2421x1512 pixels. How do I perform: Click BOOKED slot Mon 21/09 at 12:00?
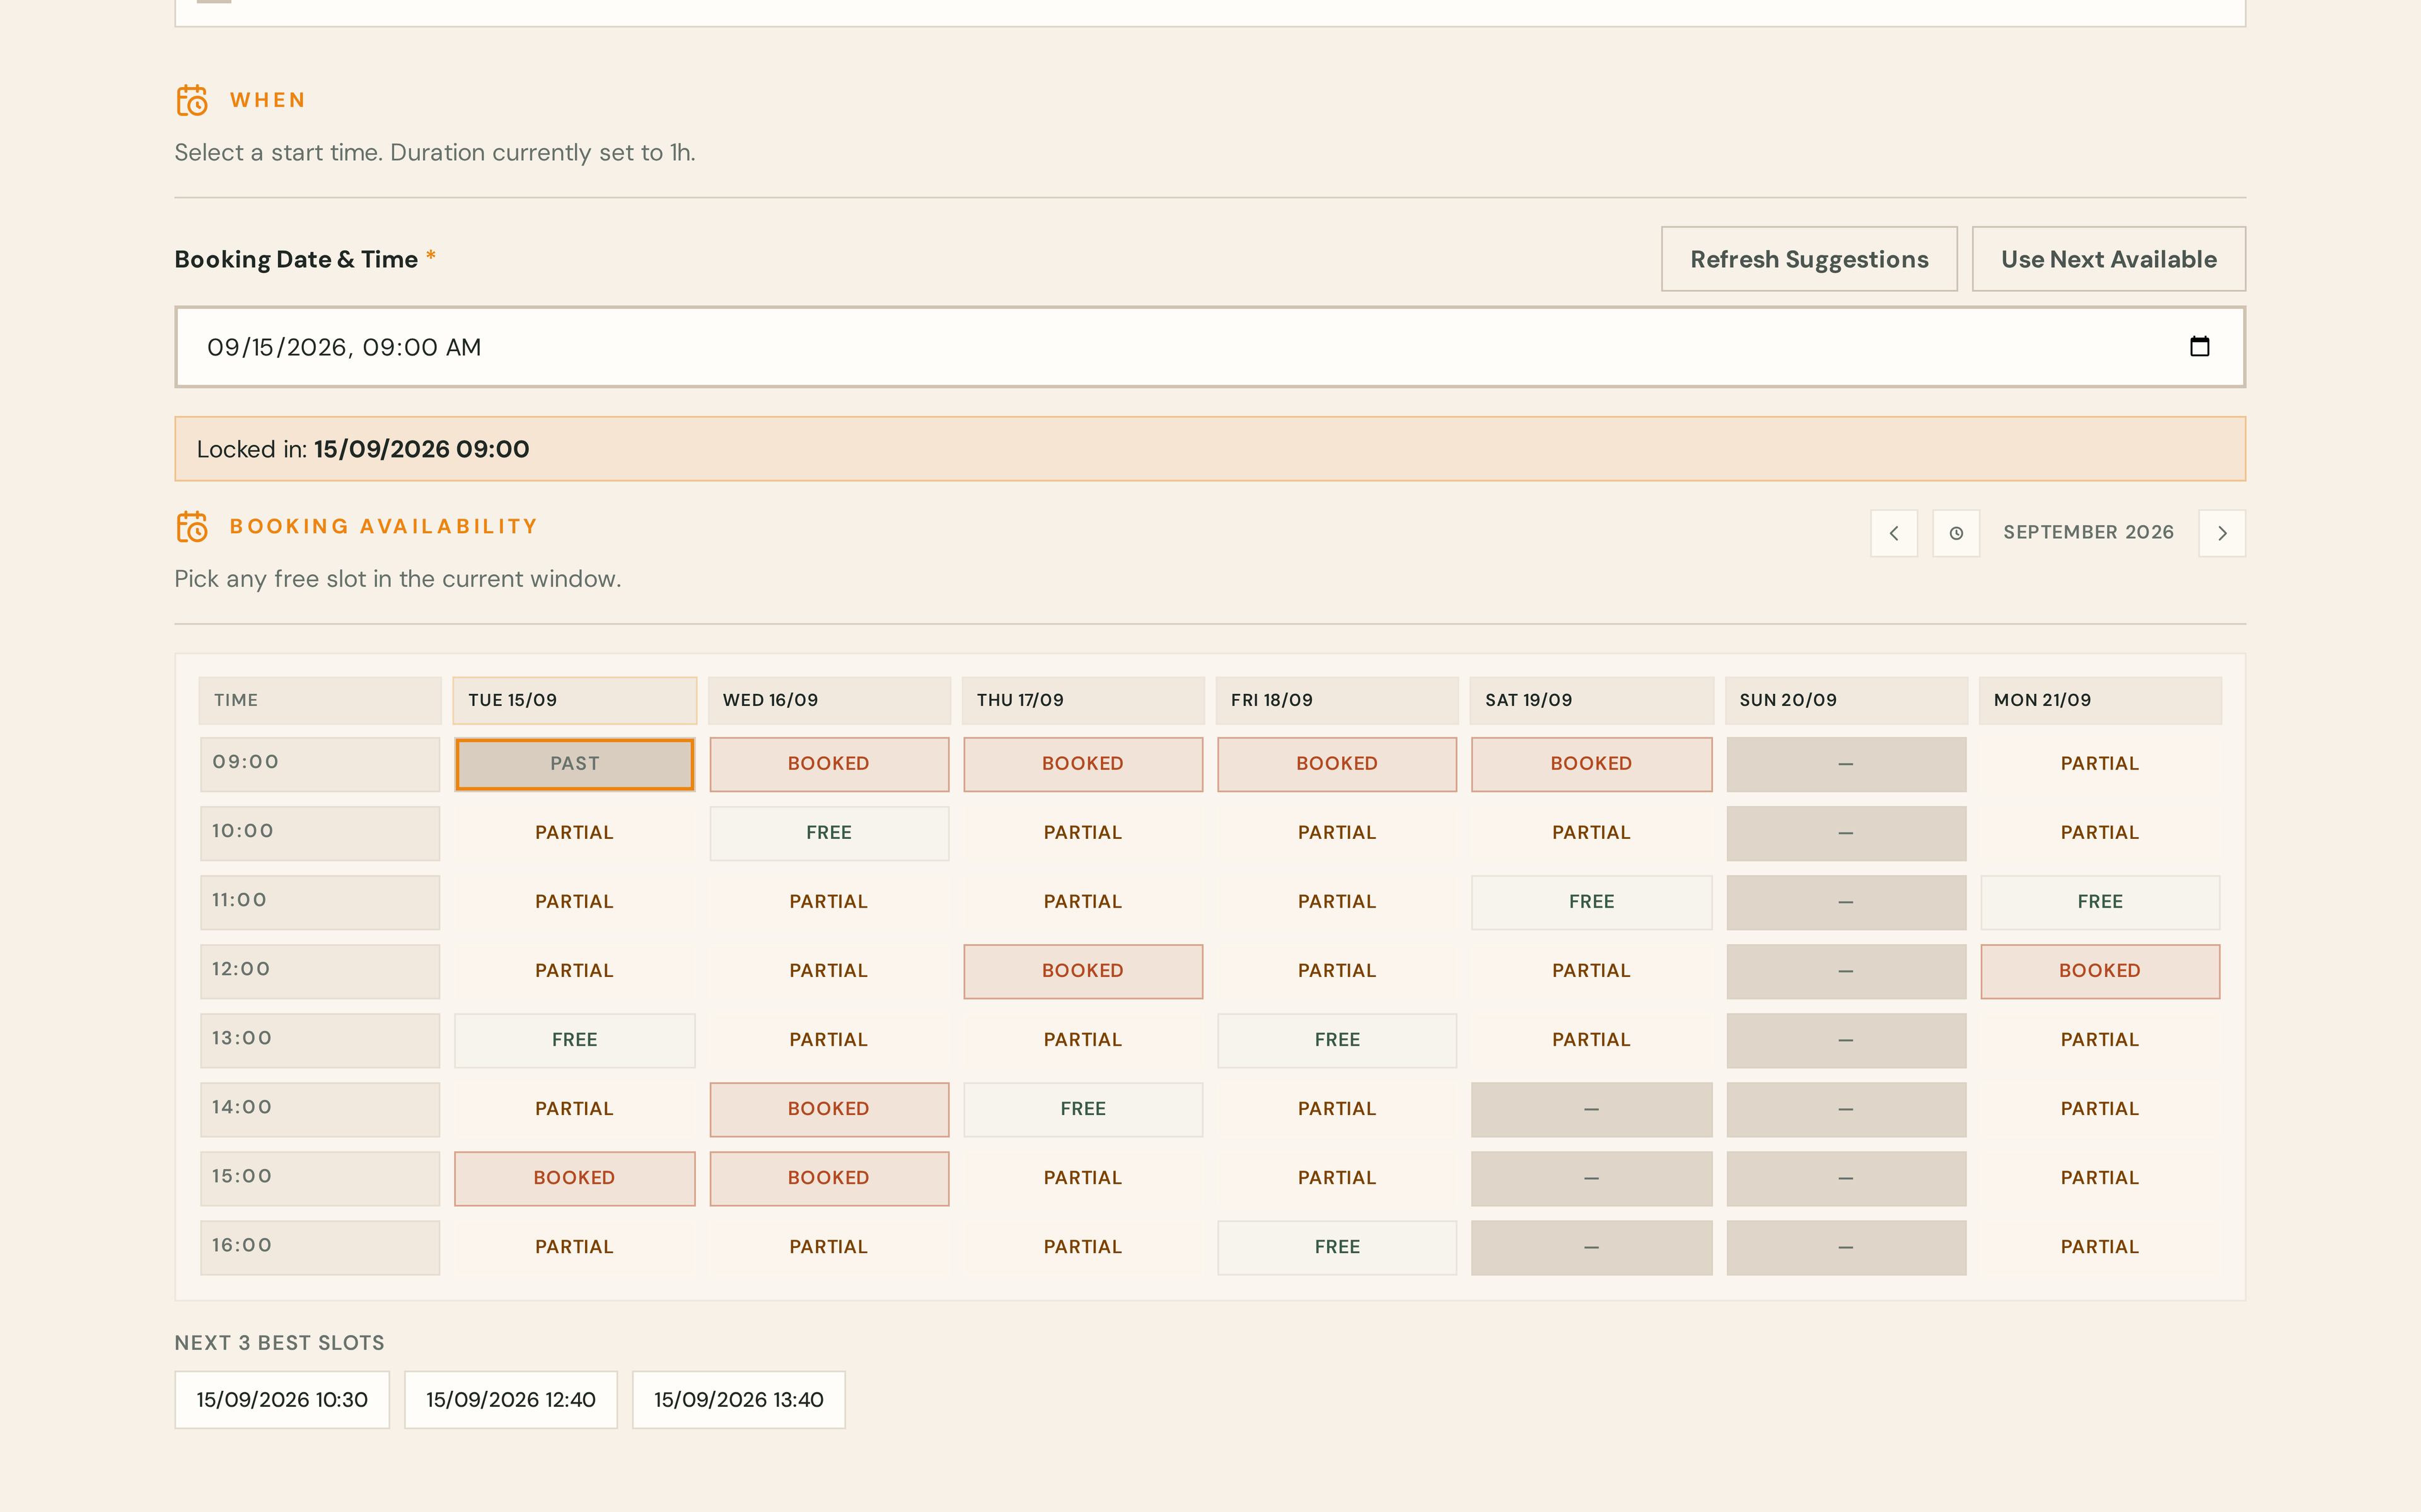point(2100,971)
